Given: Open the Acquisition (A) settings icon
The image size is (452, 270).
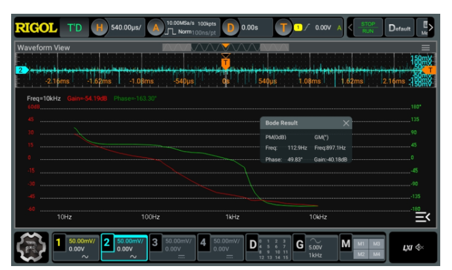Looking at the screenshot, I should coord(156,28).
